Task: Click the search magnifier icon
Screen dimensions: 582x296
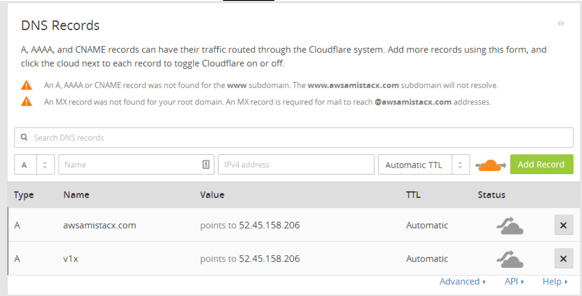Action: click(24, 137)
